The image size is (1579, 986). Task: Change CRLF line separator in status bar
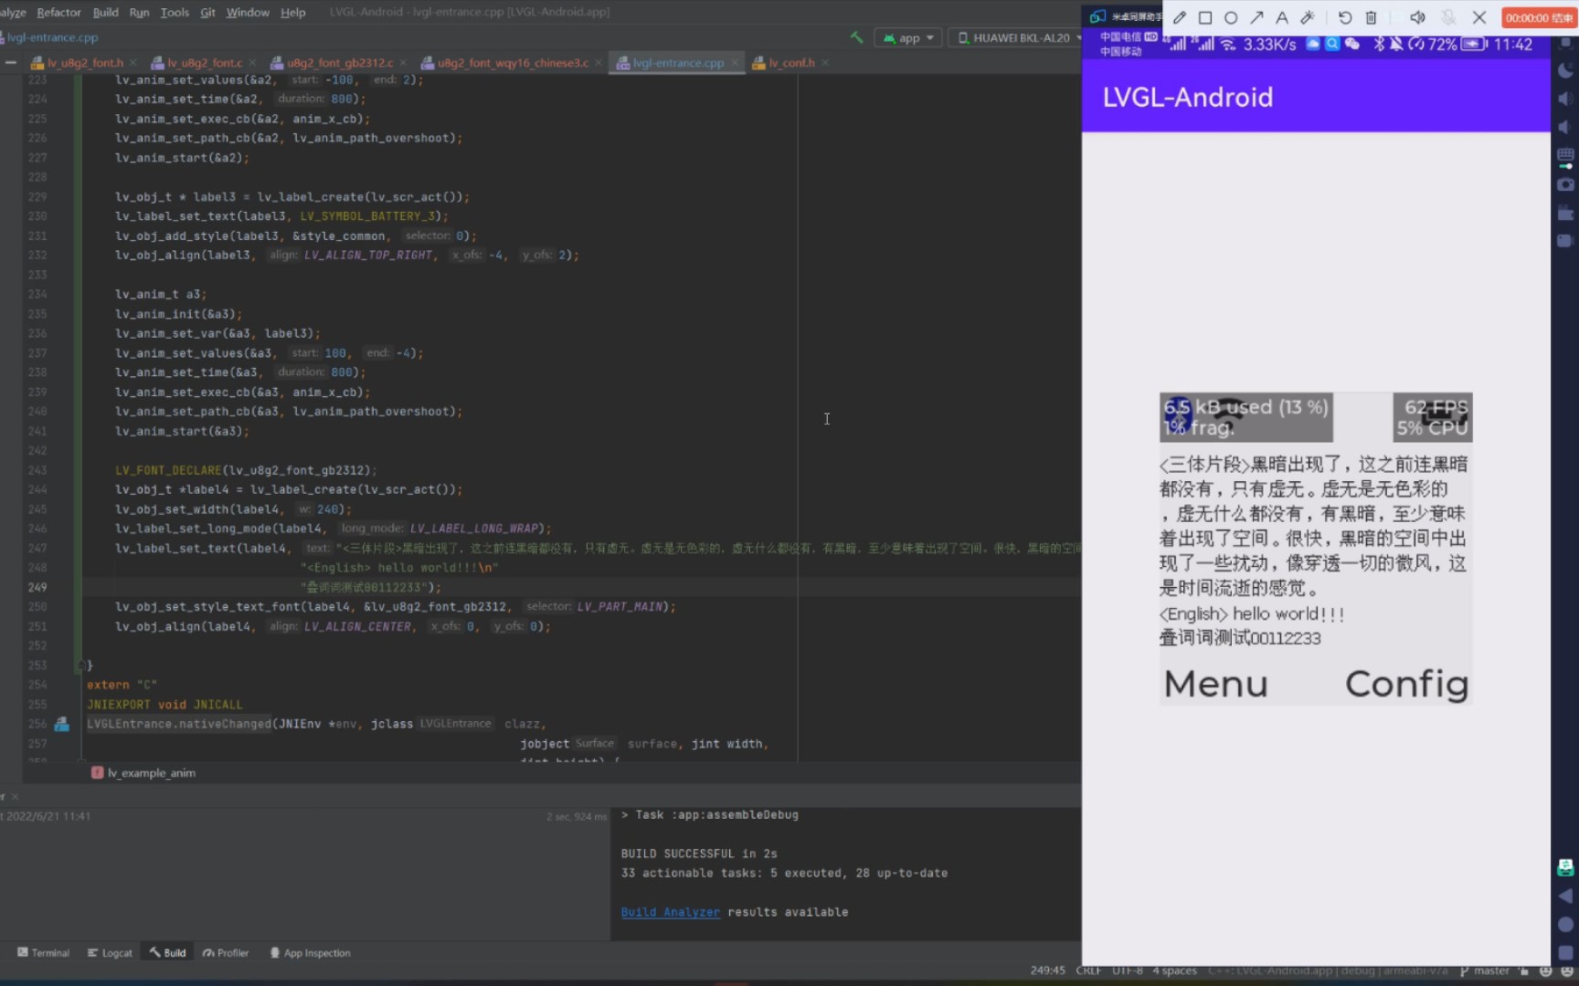(x=1088, y=970)
